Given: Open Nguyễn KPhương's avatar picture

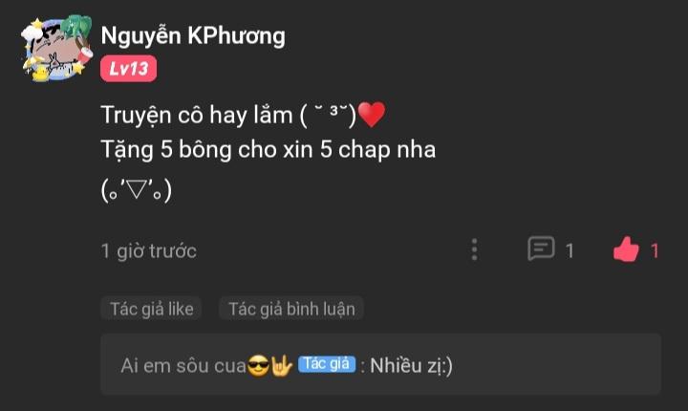Looking at the screenshot, I should tap(57, 49).
